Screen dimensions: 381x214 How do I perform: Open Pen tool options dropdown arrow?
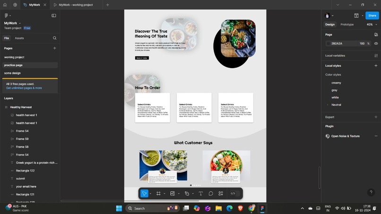tap(193, 194)
